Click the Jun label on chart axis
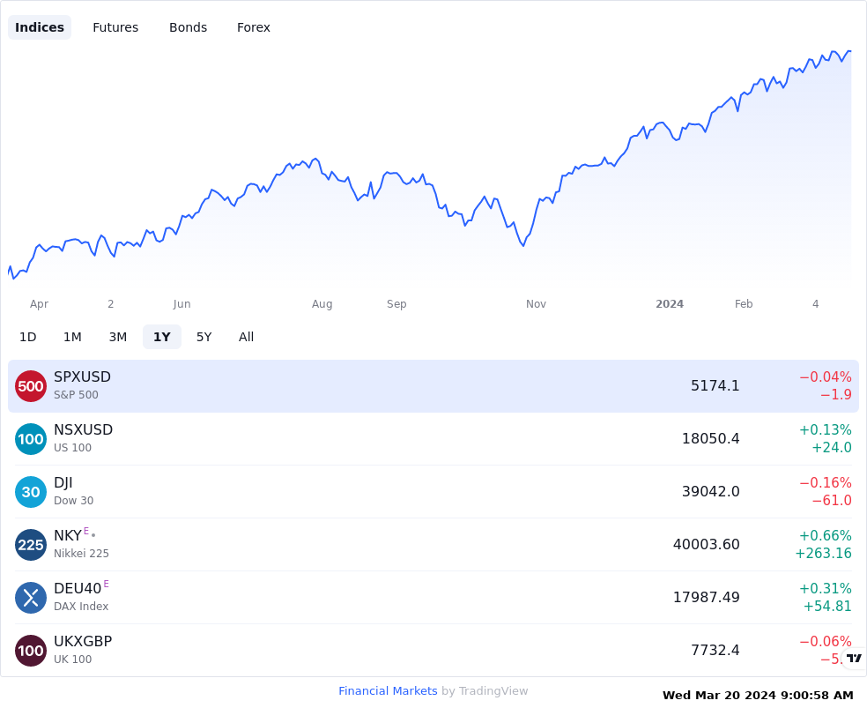Viewport: 867px width, 723px height. pyautogui.click(x=182, y=303)
